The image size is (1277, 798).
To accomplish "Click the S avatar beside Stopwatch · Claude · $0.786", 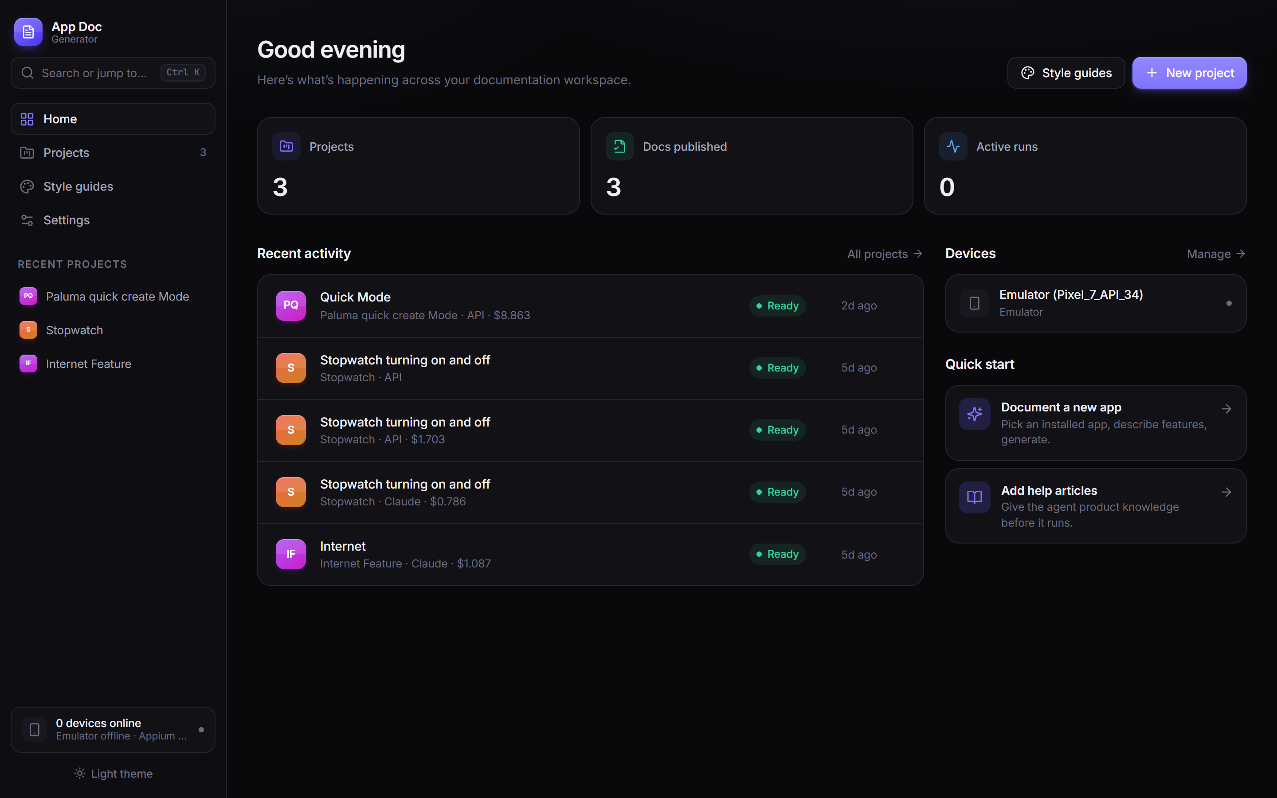I will tap(291, 492).
